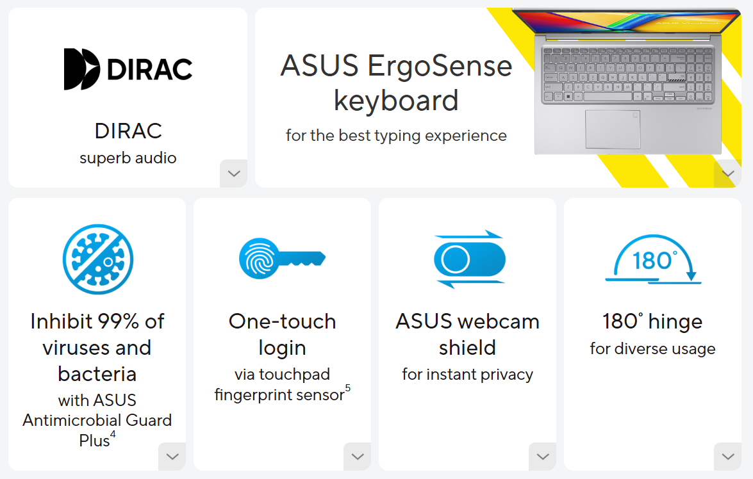Expand the DIRAC superb audio card
The height and width of the screenshot is (479, 753).
[233, 174]
